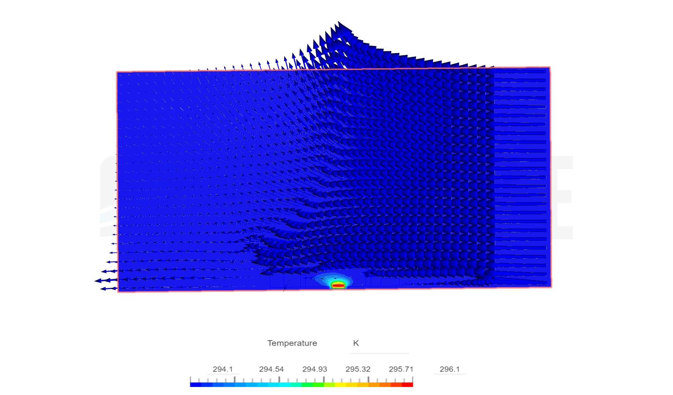Select the legend value field 295.32
The height and width of the screenshot is (395, 673).
358,369
